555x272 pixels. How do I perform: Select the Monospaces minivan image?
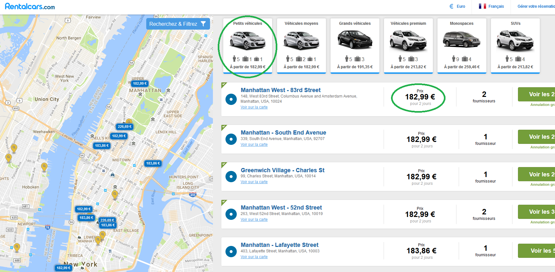click(462, 40)
